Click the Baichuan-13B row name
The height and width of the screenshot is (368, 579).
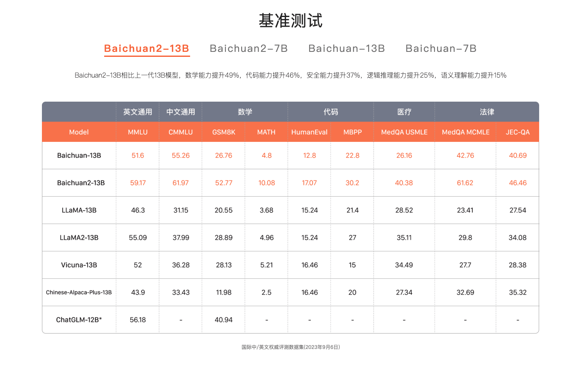(79, 156)
